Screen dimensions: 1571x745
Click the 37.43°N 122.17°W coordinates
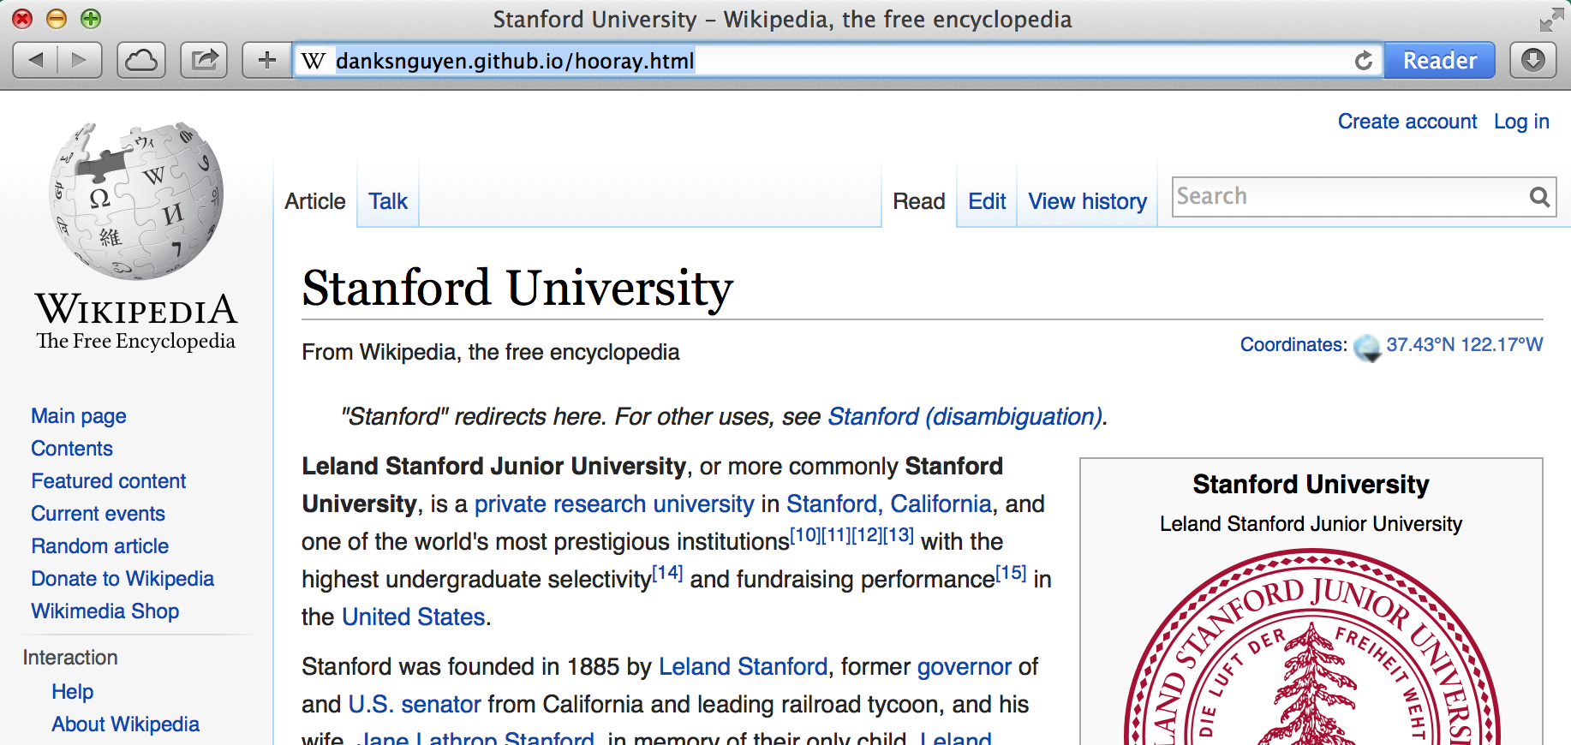(1465, 345)
